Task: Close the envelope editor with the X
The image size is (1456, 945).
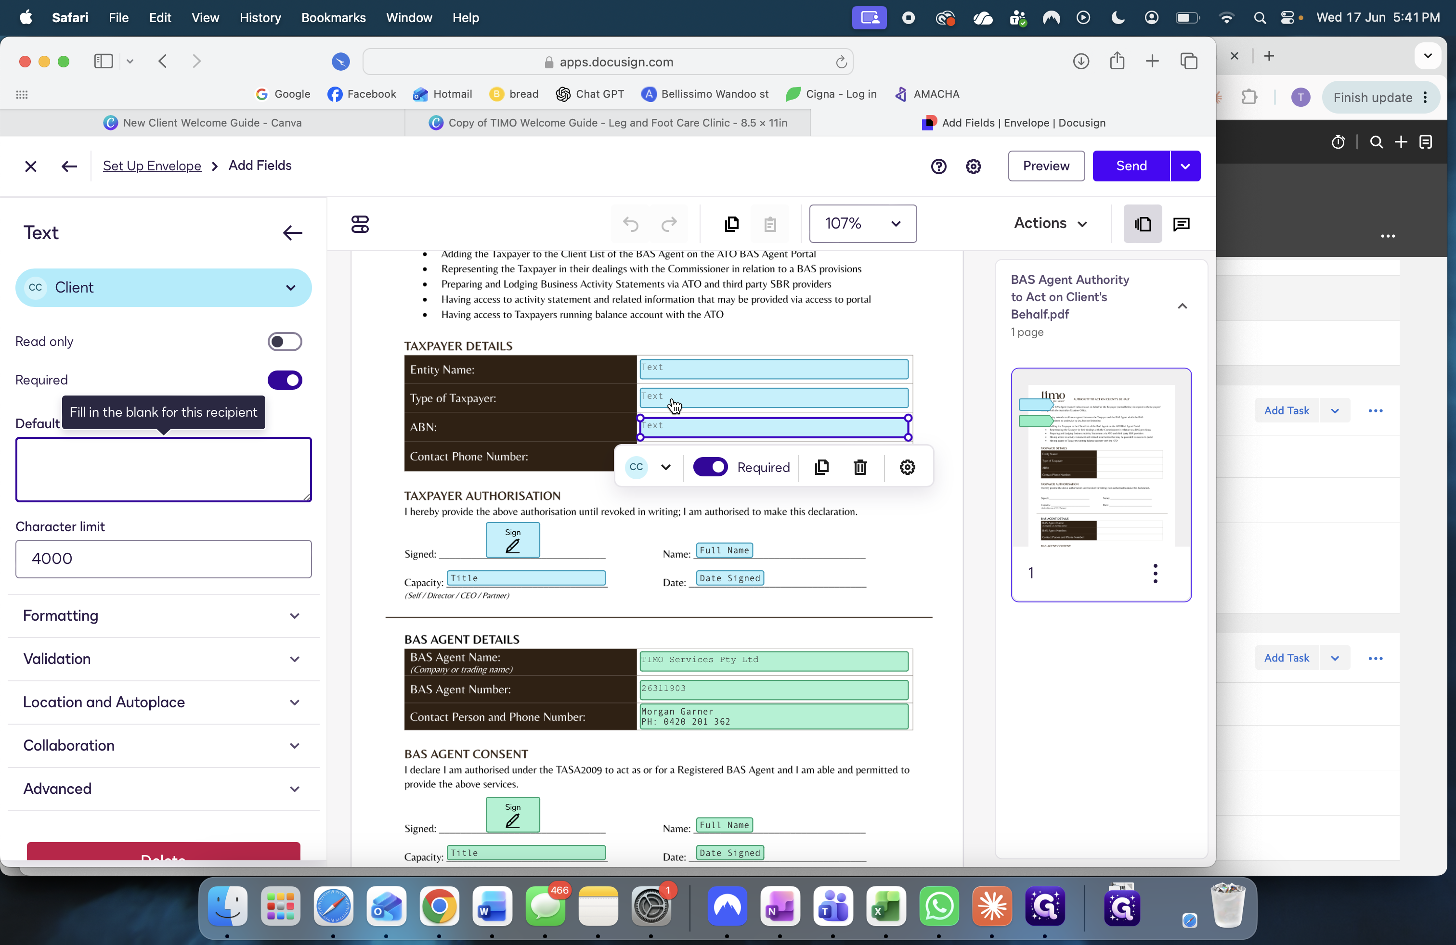Action: (x=31, y=166)
